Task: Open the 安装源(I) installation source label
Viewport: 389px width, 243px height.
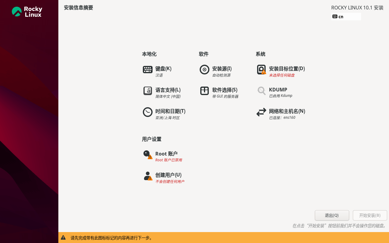Action: click(x=222, y=69)
